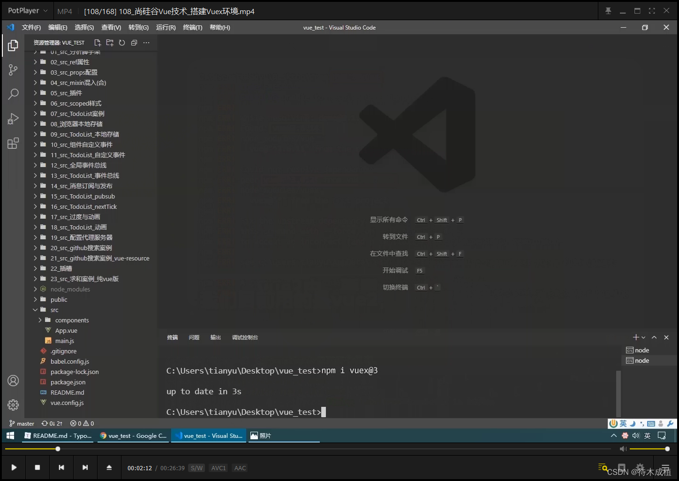This screenshot has height=481, width=679.
Task: Open the Extensions view
Action: click(x=13, y=143)
